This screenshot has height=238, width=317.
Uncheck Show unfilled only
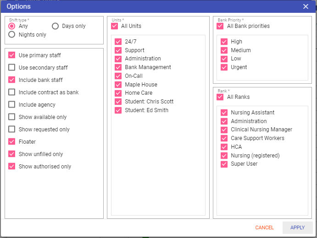[x=12, y=154]
